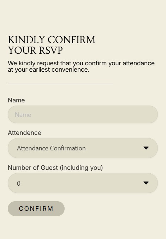166x239 pixels.
Task: Focus the Name text input field
Action: [83, 114]
